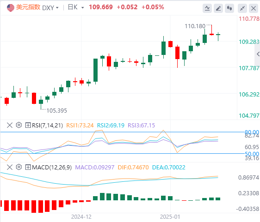This screenshot has width=260, height=222.
Task: Expand the side panel chevron arrow
Action: pyautogui.click(x=258, y=54)
